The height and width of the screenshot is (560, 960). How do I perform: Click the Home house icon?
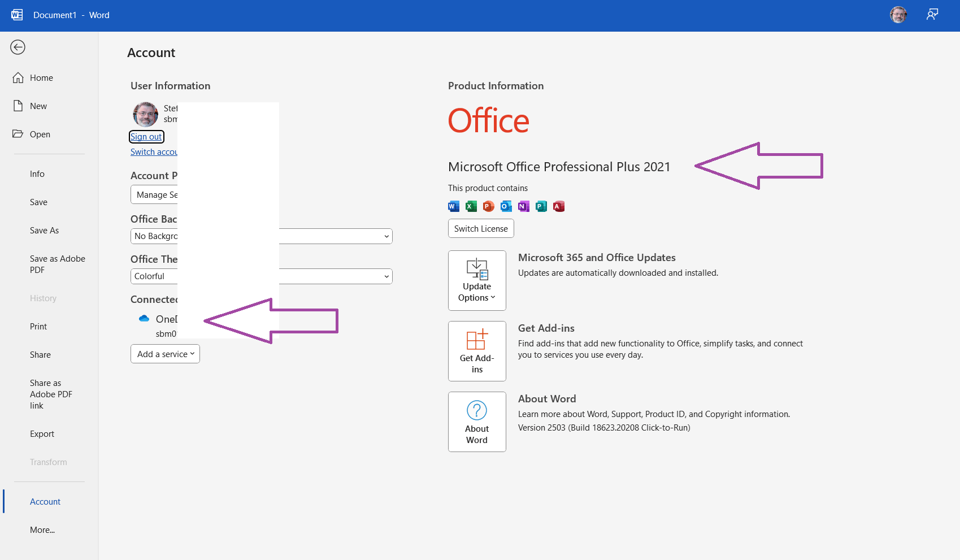click(x=18, y=77)
